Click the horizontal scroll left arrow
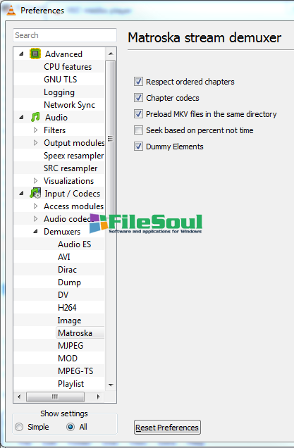This screenshot has height=448, width=294. pyautogui.click(x=19, y=397)
